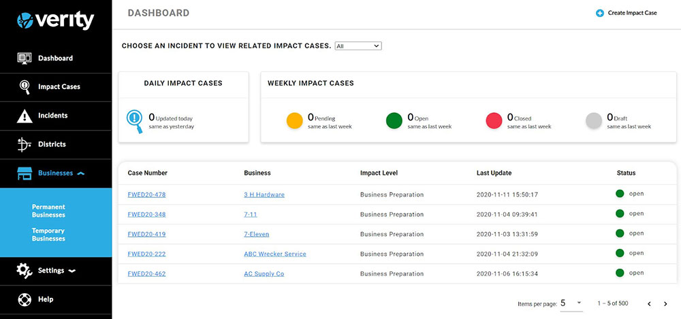
Task: Click the Verity logo
Action: pos(56,20)
